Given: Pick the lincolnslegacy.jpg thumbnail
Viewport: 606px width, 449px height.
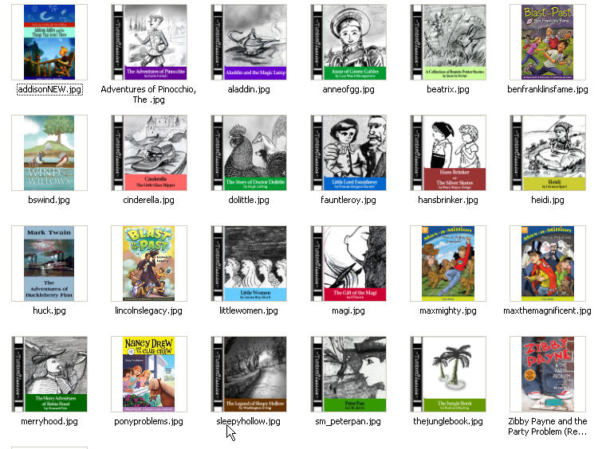Looking at the screenshot, I should point(149,264).
